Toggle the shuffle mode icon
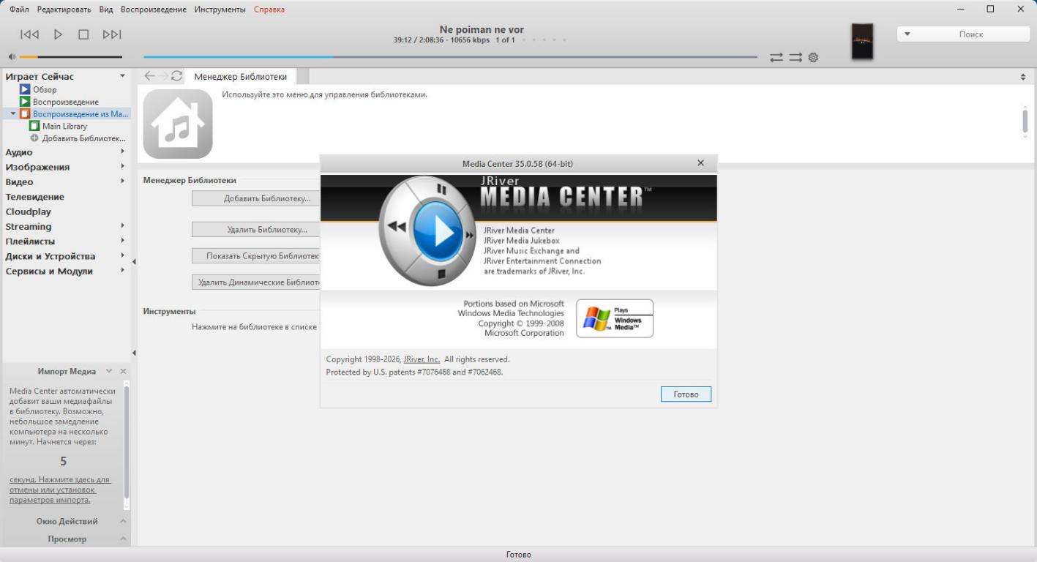Viewport: 1037px width, 562px height. pos(795,57)
